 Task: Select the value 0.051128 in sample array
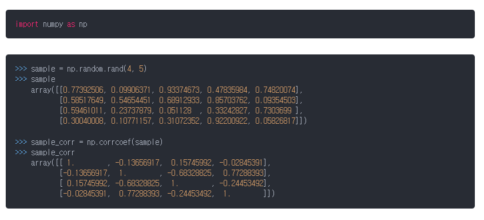tap(175, 111)
